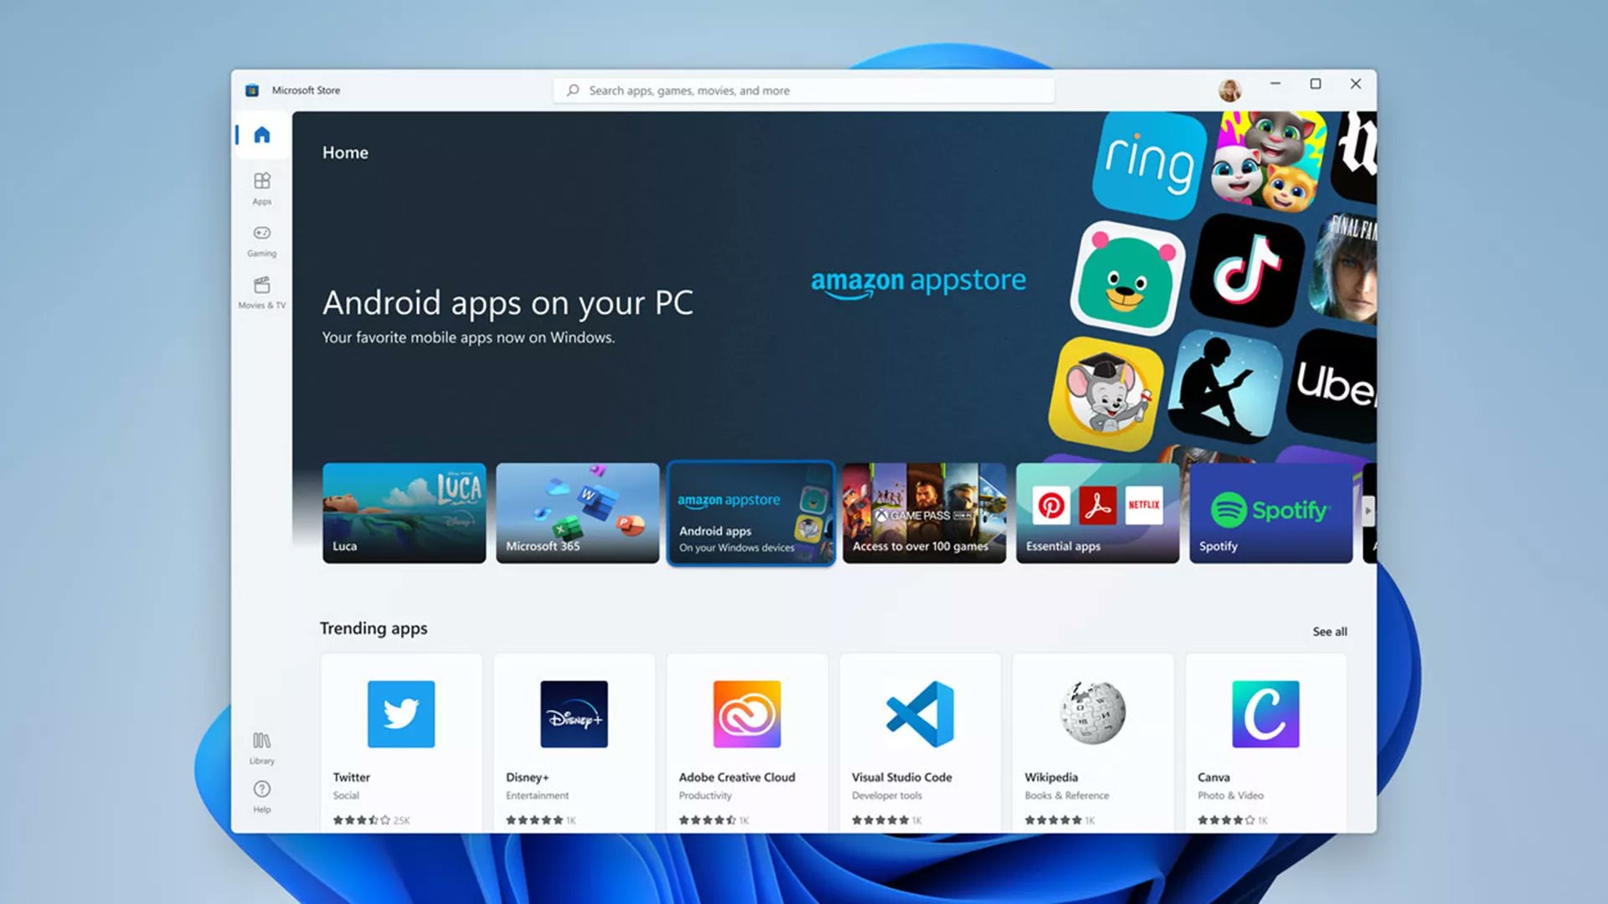Click the Books & Reference category text

(1066, 796)
